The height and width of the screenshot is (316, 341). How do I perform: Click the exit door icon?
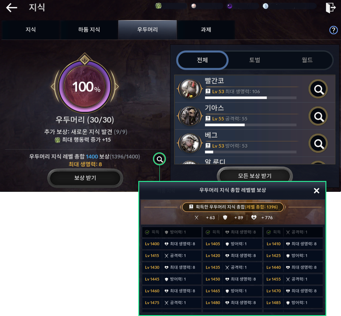331,8
